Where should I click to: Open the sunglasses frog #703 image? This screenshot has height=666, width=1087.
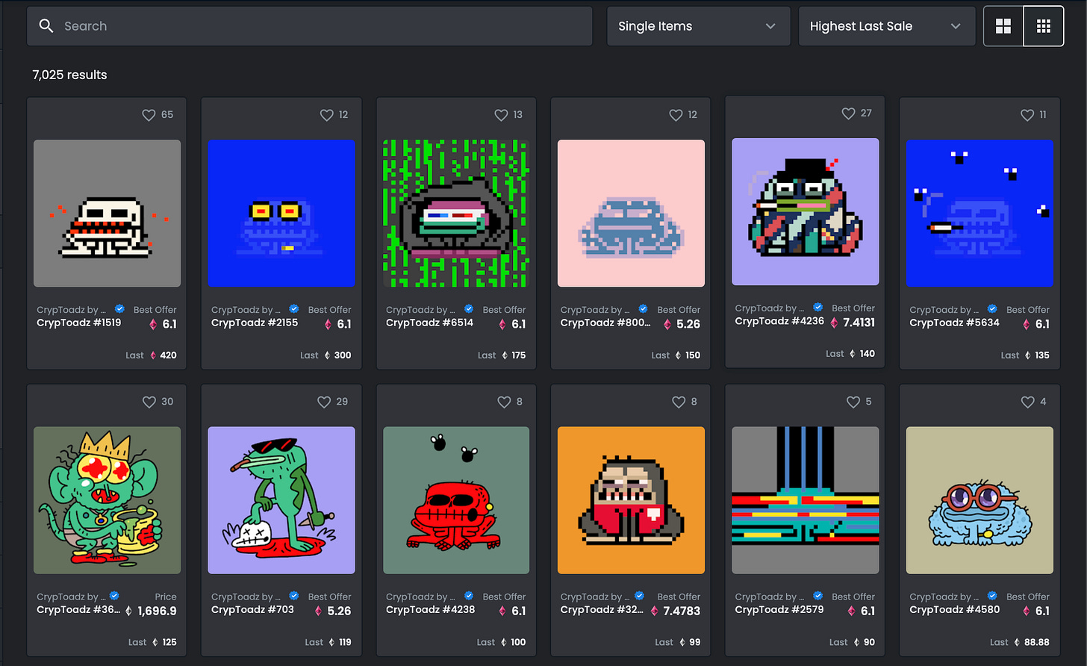click(281, 500)
